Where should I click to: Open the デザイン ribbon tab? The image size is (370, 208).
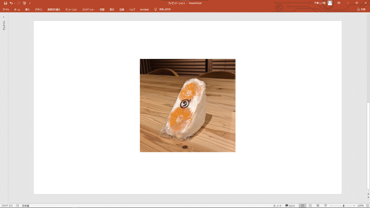point(39,10)
